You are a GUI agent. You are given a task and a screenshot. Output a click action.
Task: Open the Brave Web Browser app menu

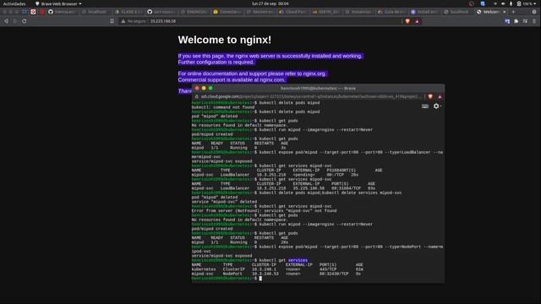58,3
